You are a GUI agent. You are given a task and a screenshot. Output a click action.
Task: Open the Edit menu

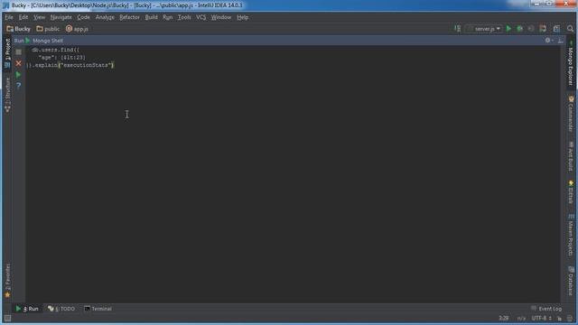tap(23, 17)
